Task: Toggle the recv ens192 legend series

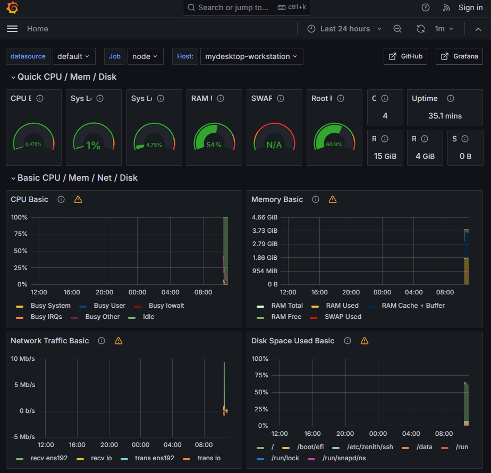Action: tap(49, 458)
